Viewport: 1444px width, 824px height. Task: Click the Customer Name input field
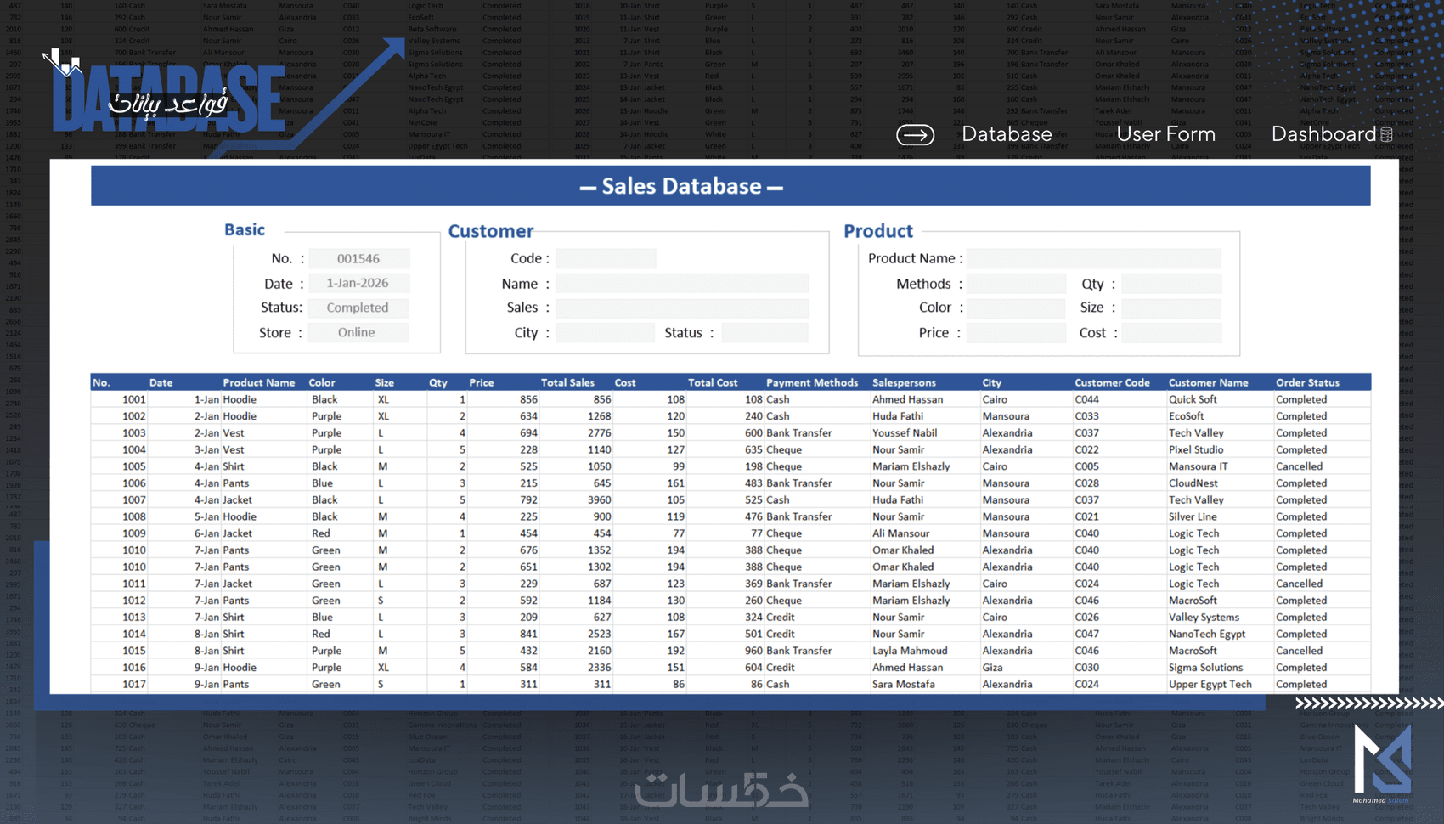[x=682, y=283]
